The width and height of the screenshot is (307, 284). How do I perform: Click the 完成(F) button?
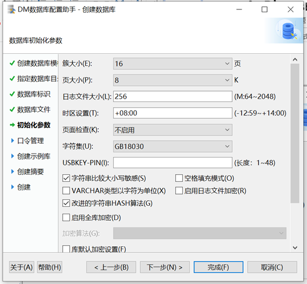tap(218, 267)
